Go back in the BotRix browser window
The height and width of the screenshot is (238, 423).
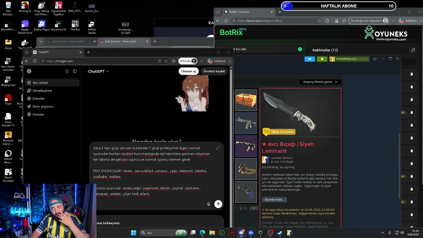pos(218,20)
